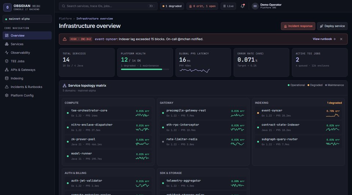Click the 1 degraded label in Indexing
The image size is (352, 195).
tap(334, 103)
